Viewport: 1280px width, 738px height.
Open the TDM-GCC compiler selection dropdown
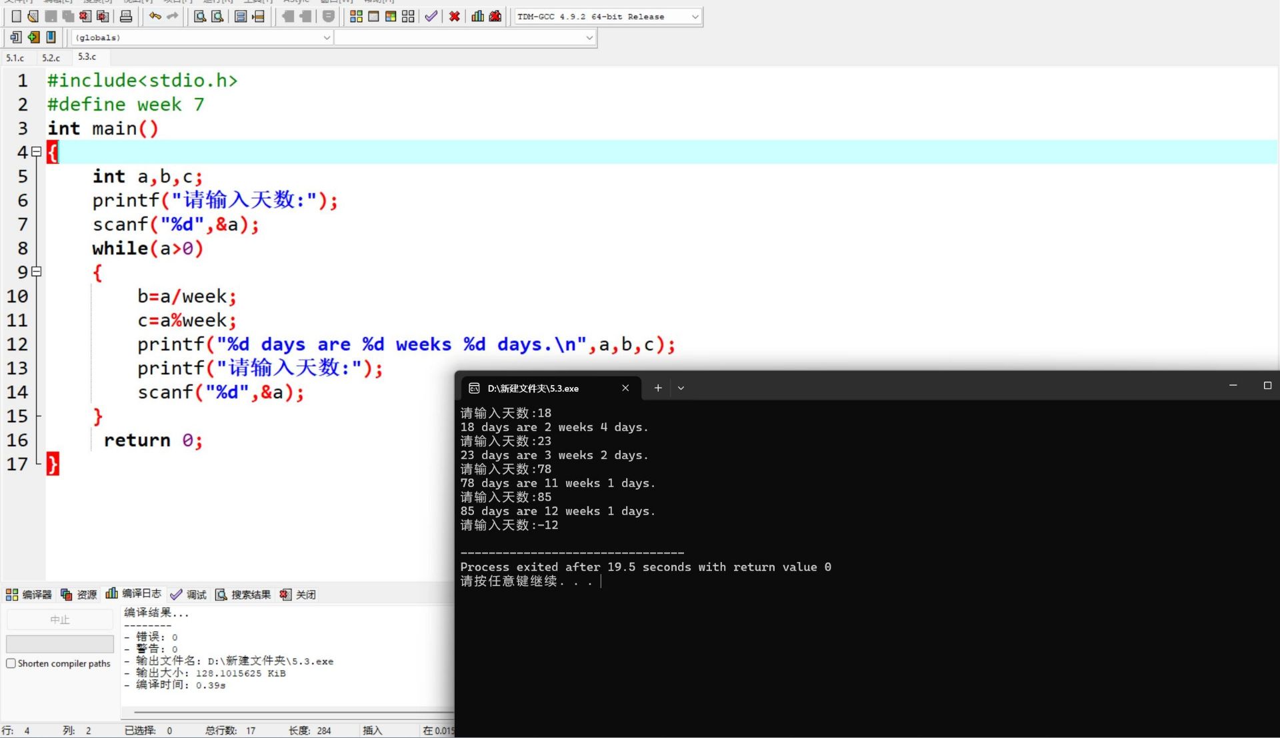(695, 17)
